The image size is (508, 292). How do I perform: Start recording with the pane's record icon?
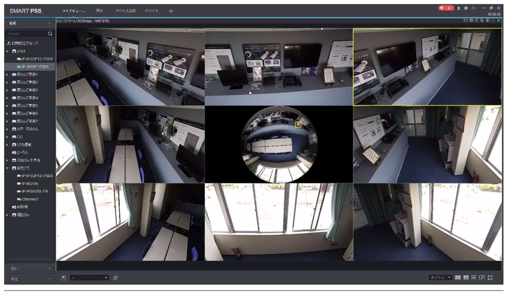488,21
